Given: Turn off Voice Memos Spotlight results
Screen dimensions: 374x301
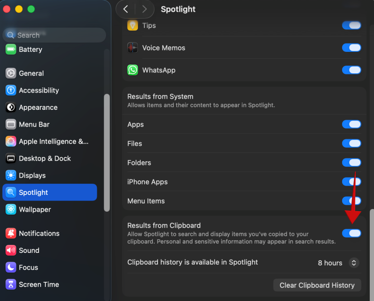Looking at the screenshot, I should pyautogui.click(x=352, y=47).
